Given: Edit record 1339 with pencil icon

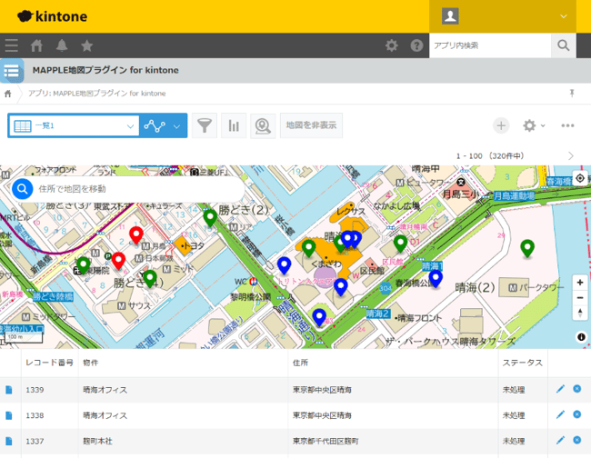Looking at the screenshot, I should pyautogui.click(x=560, y=389).
